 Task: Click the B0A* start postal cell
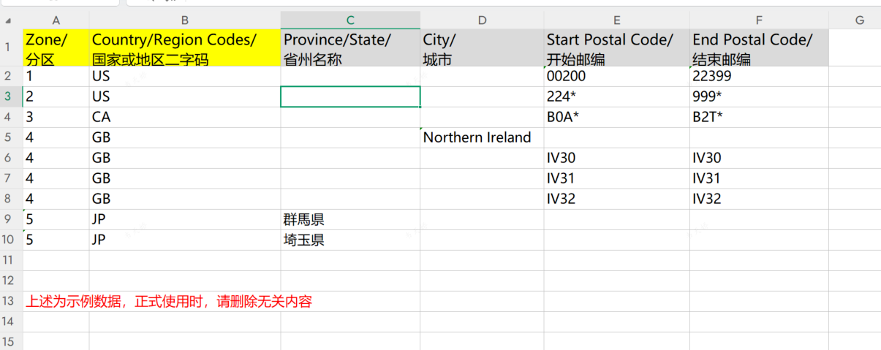617,117
